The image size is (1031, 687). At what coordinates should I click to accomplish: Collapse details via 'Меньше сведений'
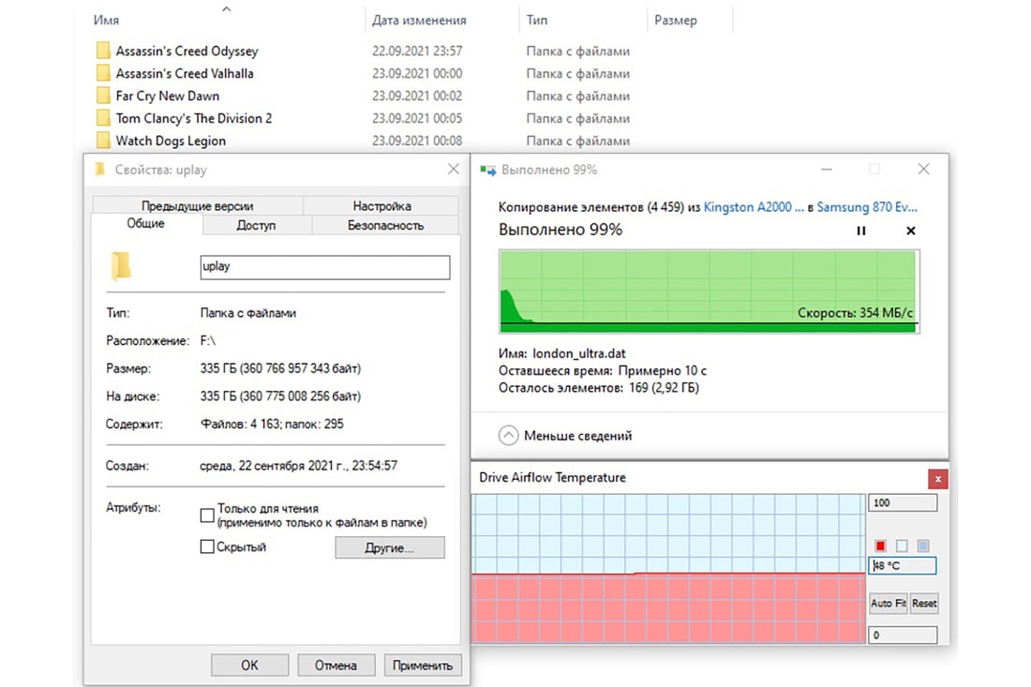(565, 435)
